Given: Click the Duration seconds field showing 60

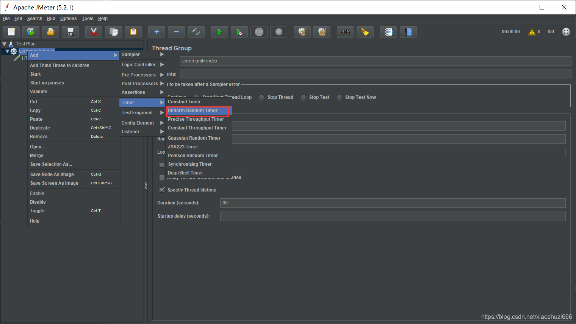Looking at the screenshot, I should [393, 203].
